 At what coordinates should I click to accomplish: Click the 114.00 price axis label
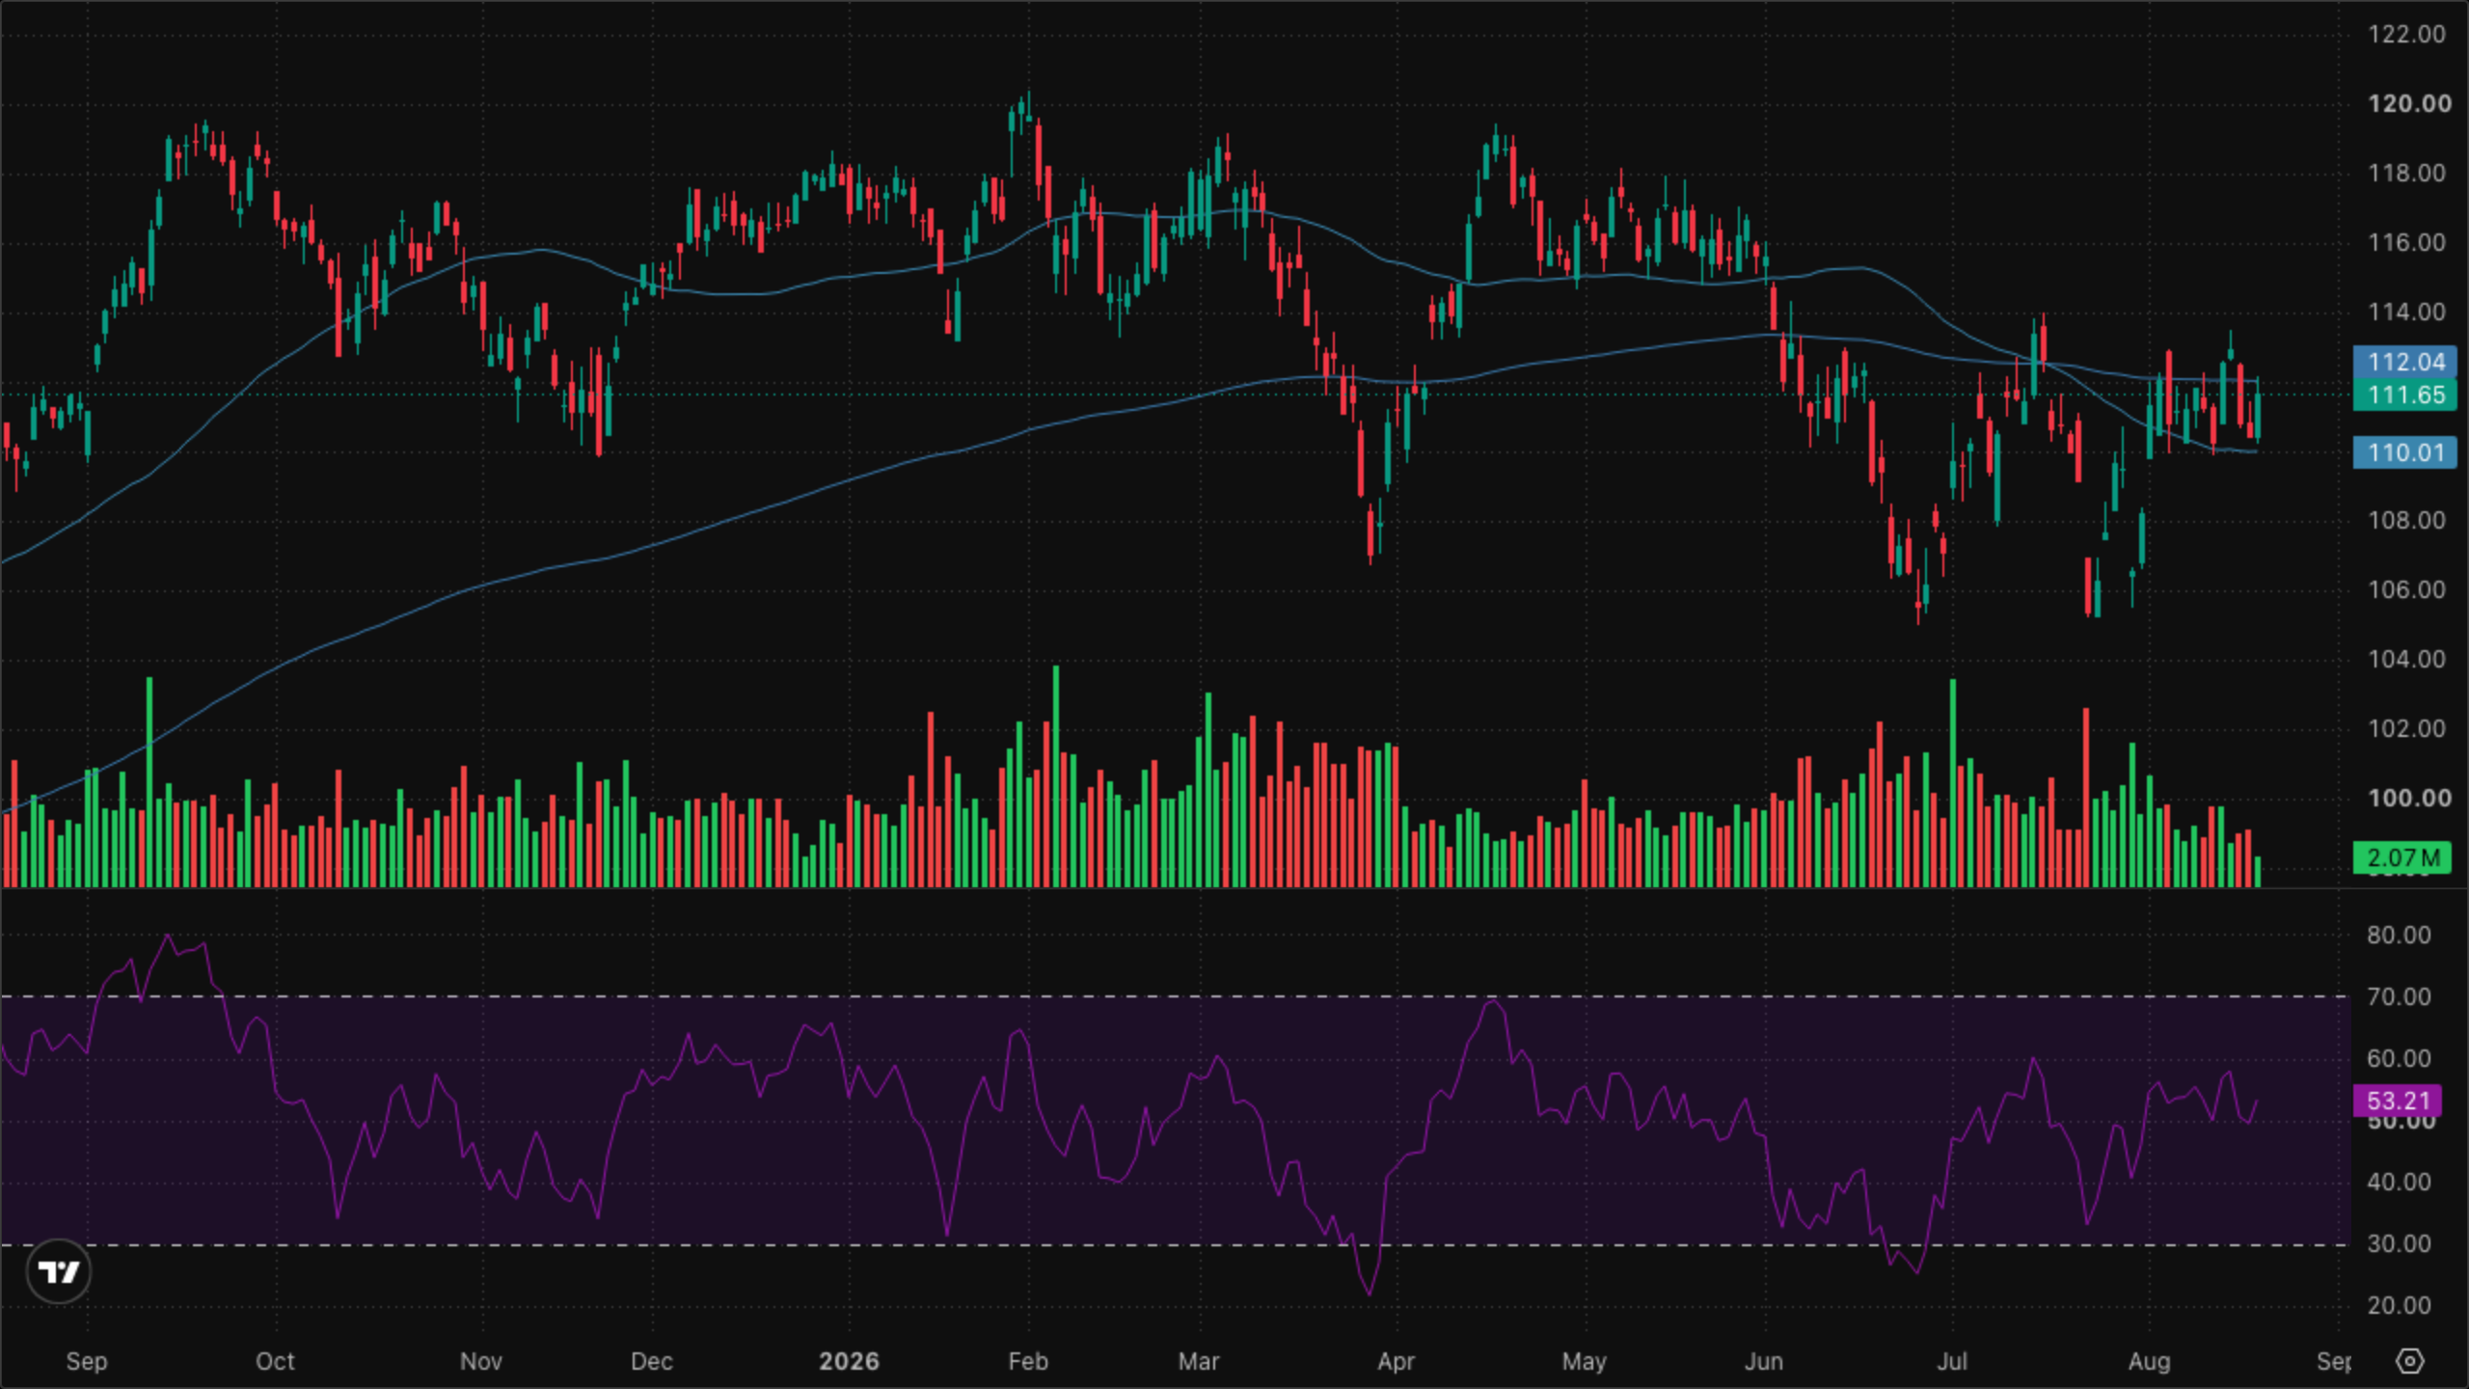2407,313
